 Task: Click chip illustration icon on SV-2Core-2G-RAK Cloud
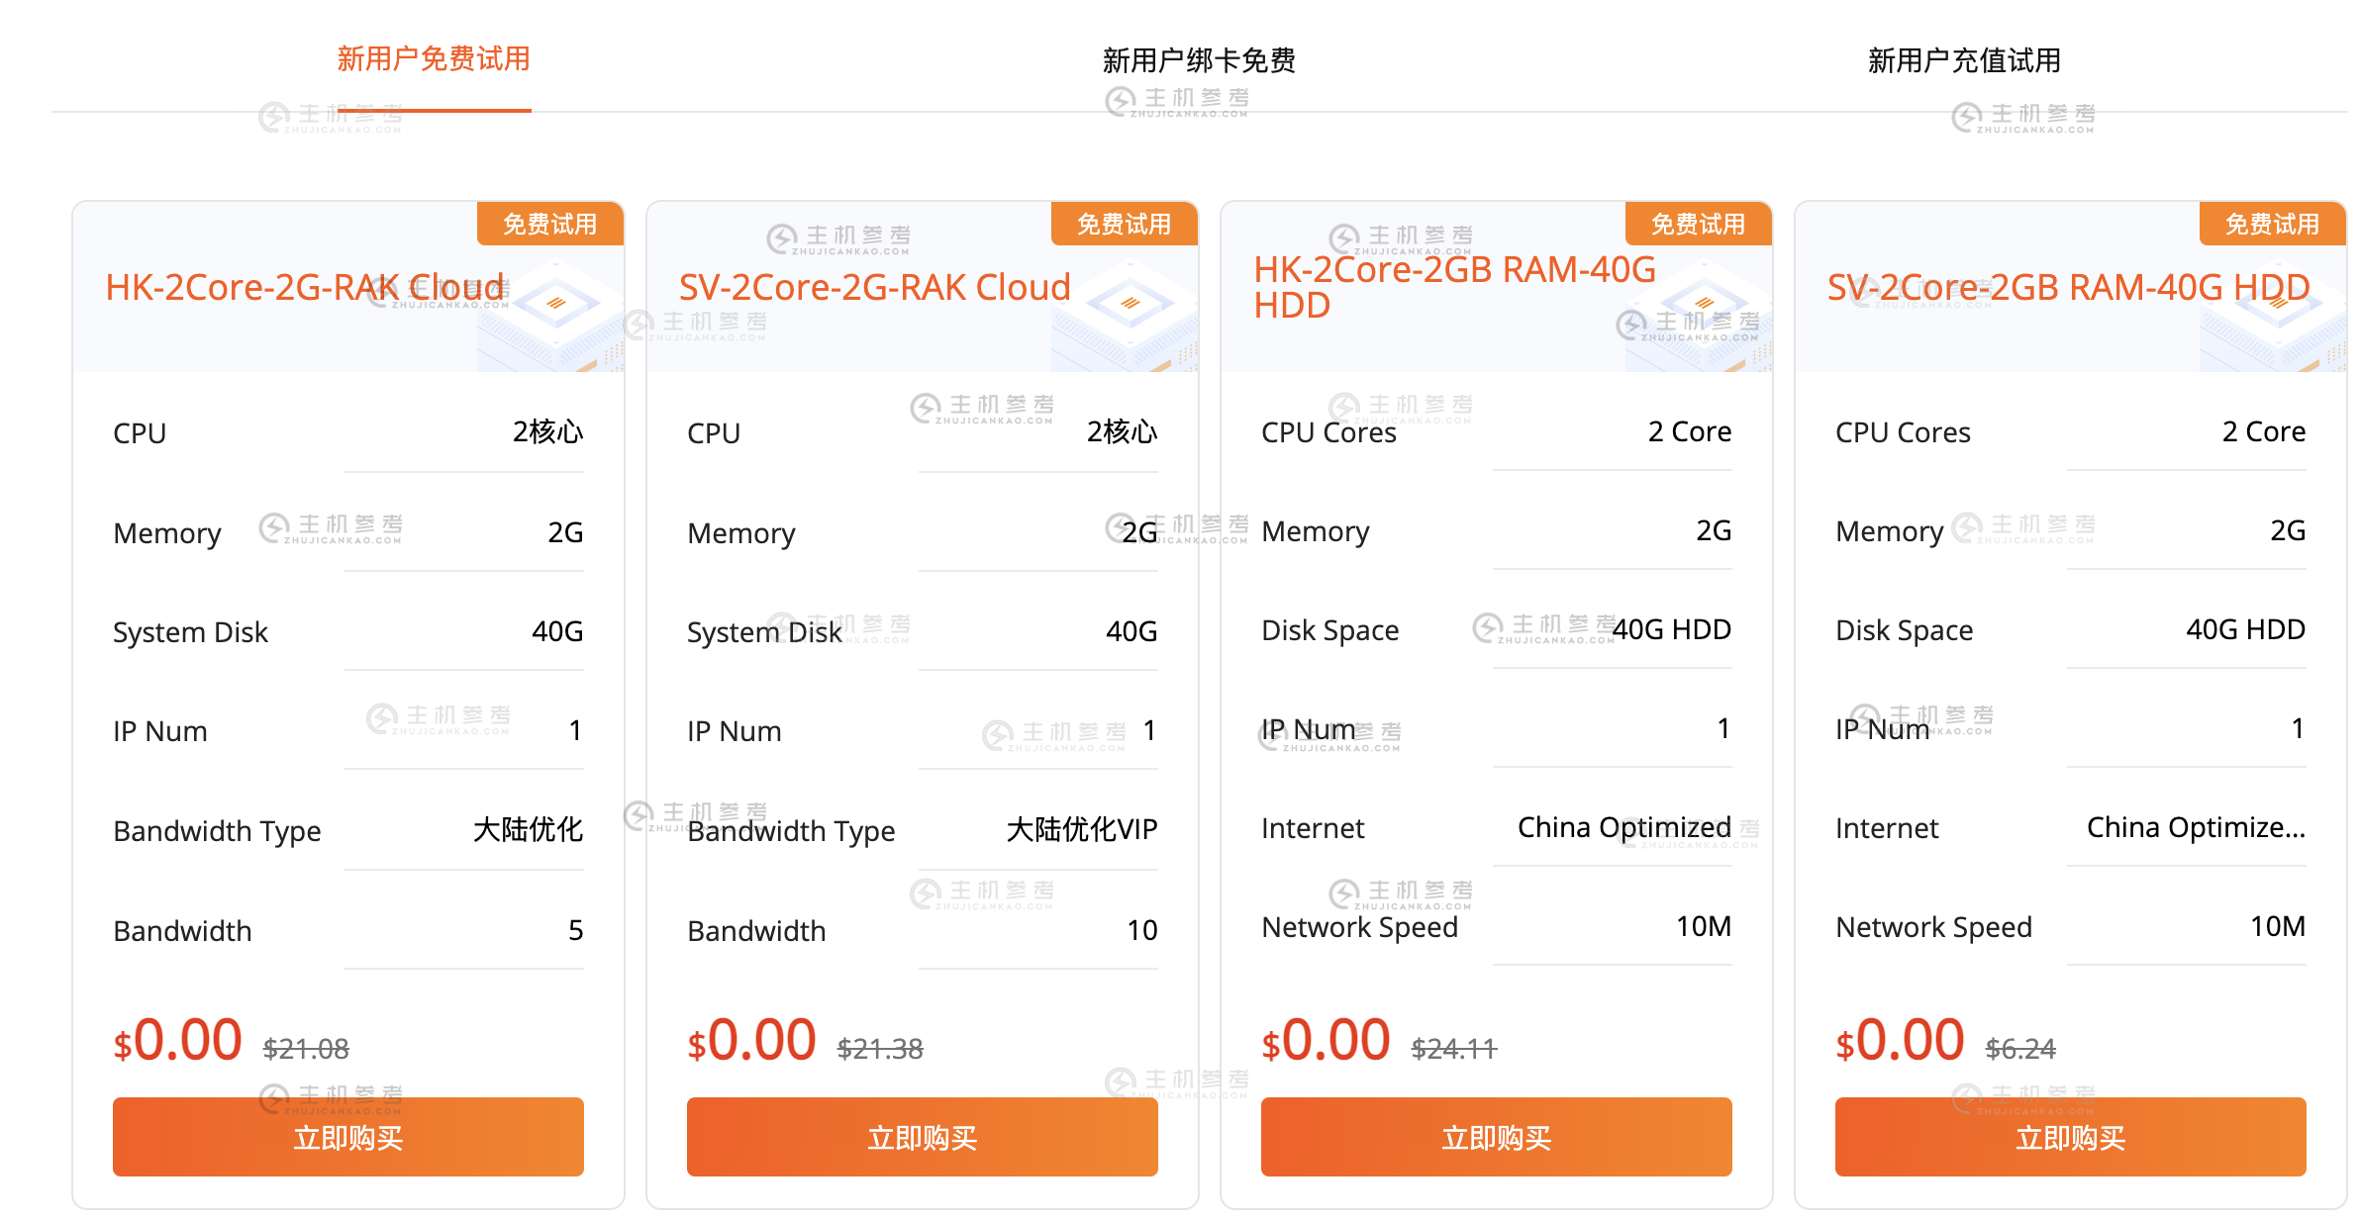[x=1127, y=317]
